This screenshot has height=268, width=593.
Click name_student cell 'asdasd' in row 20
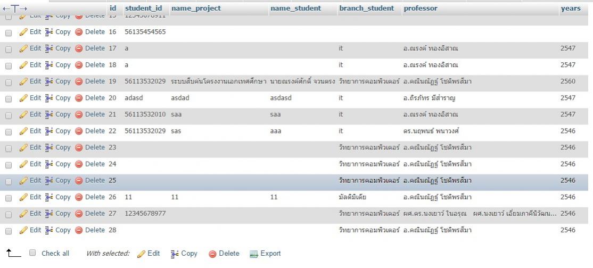tap(281, 98)
